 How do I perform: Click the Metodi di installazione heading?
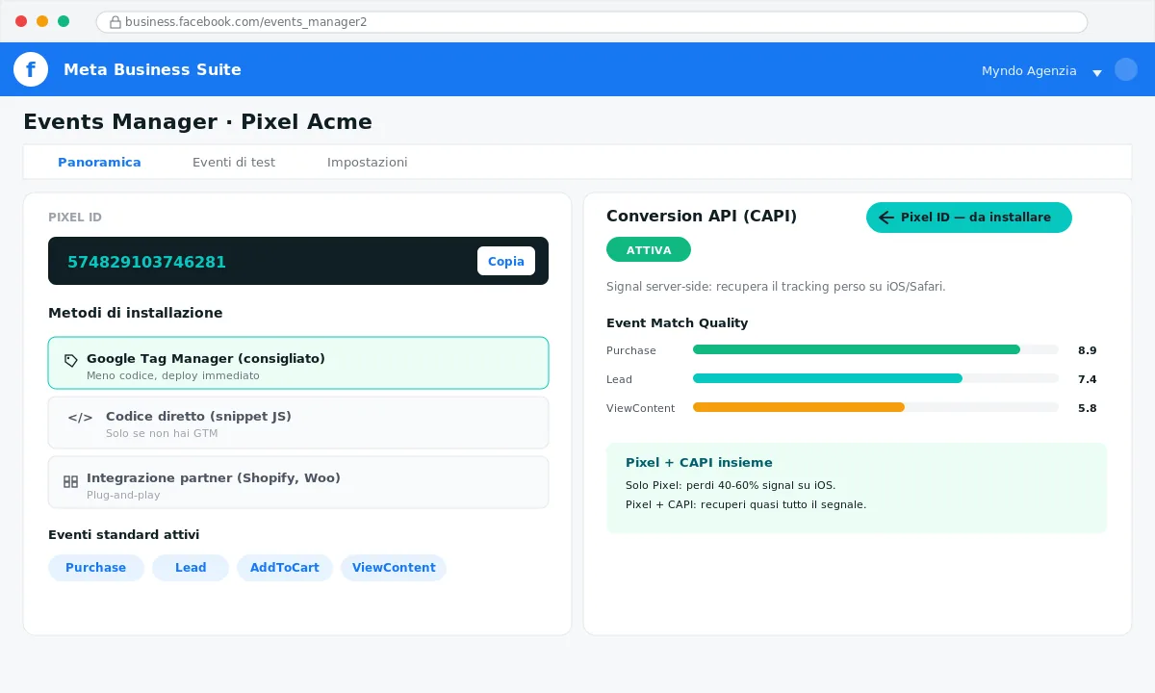pos(135,313)
